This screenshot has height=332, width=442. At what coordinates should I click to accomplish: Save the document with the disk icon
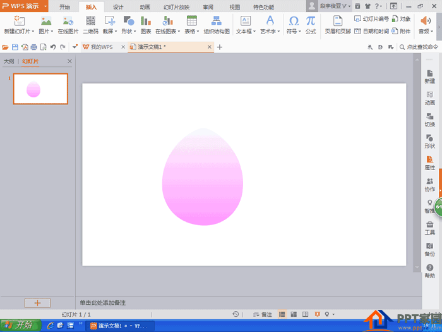[15, 47]
